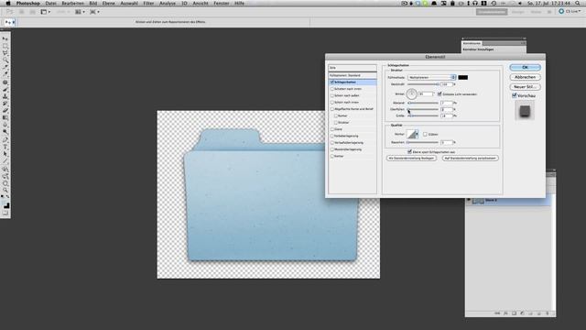Select the Type tool
The image size is (586, 330).
pos(5,147)
